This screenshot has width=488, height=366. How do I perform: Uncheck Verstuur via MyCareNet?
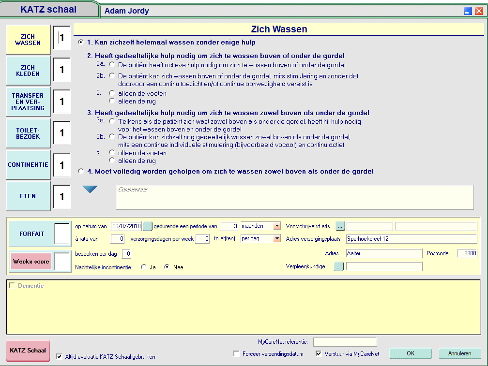pyautogui.click(x=319, y=354)
